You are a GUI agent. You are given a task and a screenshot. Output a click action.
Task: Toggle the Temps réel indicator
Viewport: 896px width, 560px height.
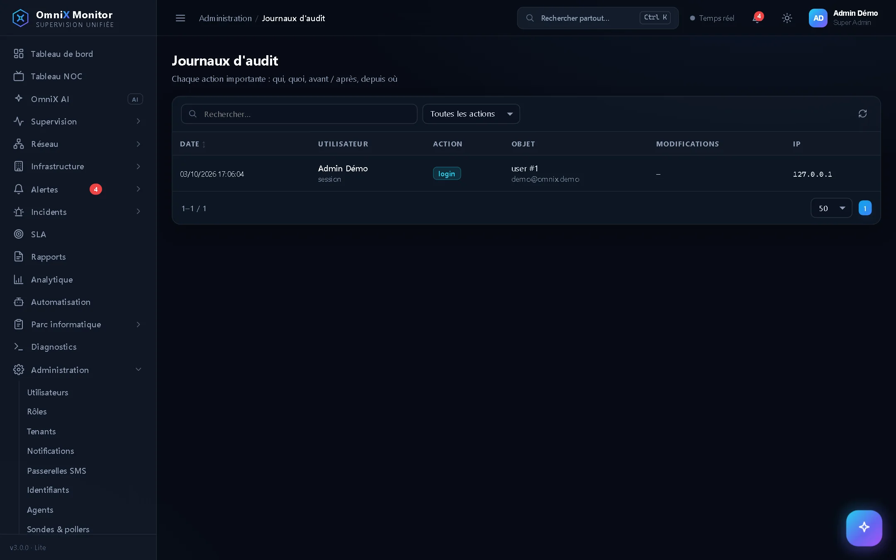coord(712,18)
